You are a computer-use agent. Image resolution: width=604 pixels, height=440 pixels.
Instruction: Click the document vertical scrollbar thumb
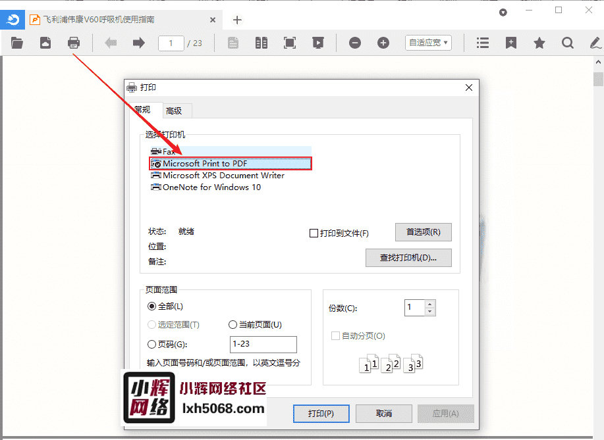click(598, 79)
